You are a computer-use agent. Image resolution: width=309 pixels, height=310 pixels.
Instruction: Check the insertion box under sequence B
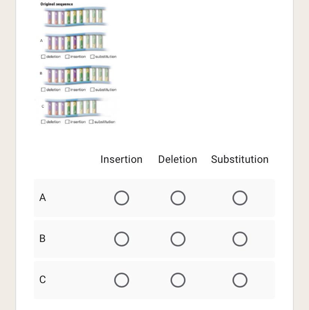[67, 90]
